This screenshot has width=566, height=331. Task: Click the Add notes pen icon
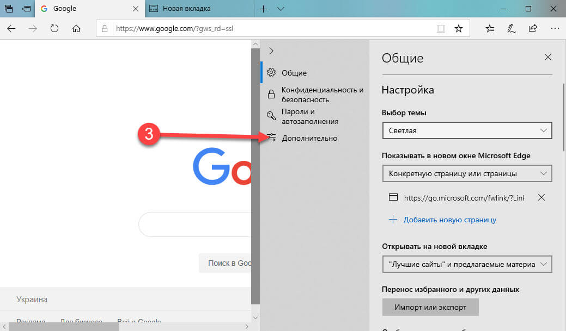(x=511, y=28)
